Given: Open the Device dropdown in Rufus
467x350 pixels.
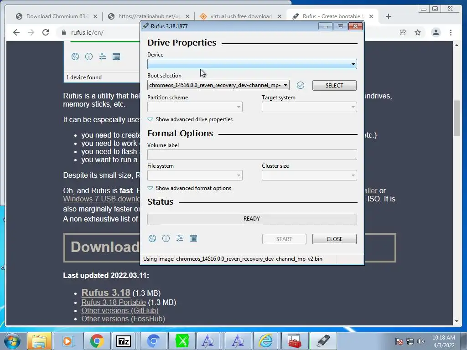Looking at the screenshot, I should pos(252,64).
